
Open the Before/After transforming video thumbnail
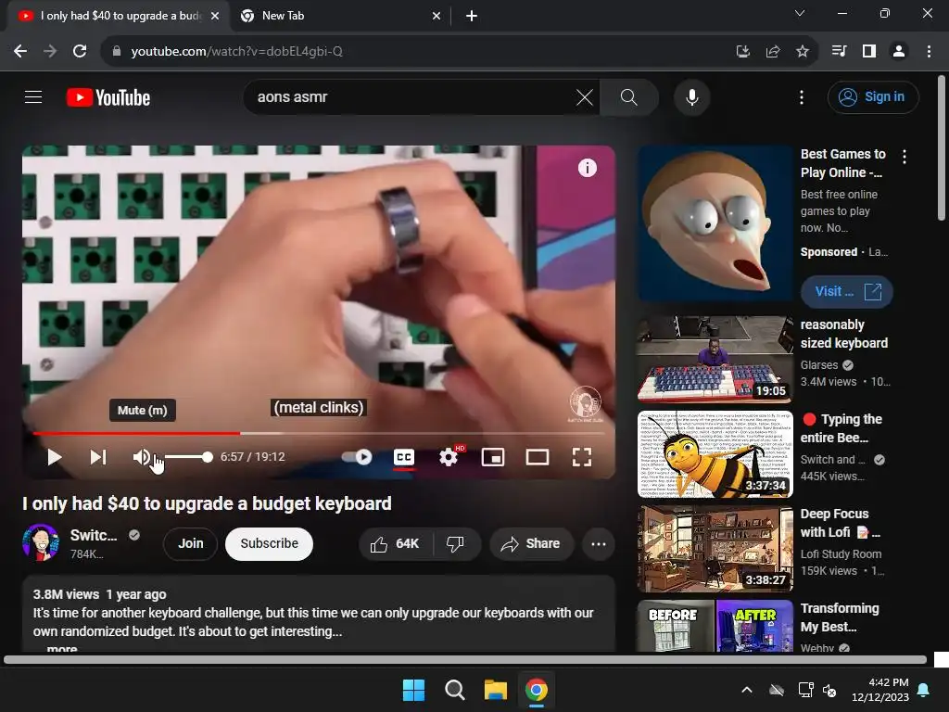point(715,626)
